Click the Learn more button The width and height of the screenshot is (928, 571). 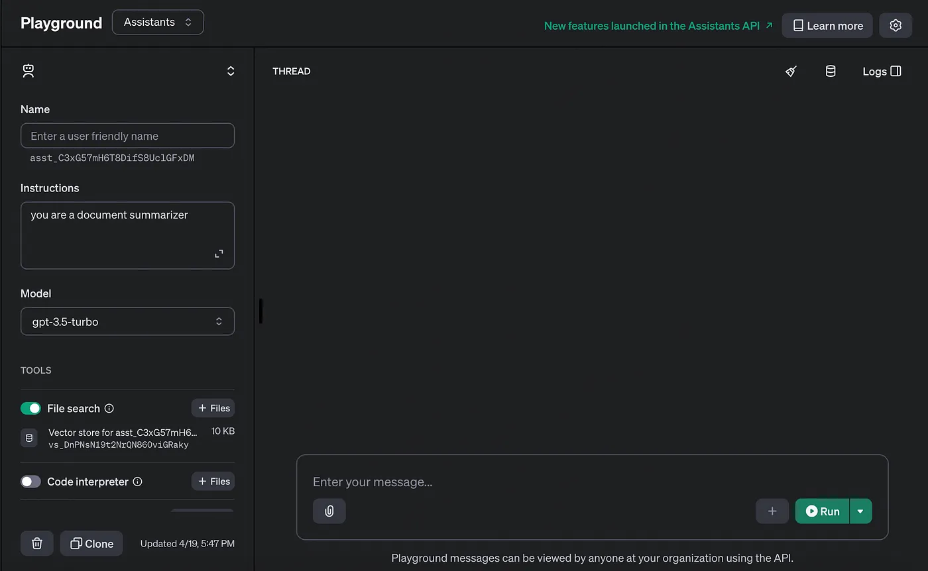pos(827,25)
